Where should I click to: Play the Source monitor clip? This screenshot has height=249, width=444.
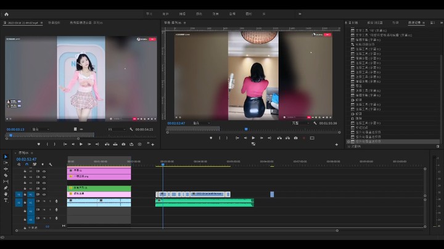tap(81, 144)
